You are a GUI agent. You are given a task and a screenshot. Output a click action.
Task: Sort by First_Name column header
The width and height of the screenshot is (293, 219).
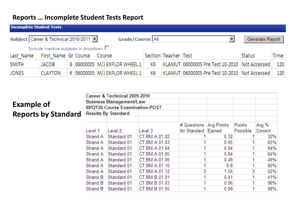tap(53, 56)
